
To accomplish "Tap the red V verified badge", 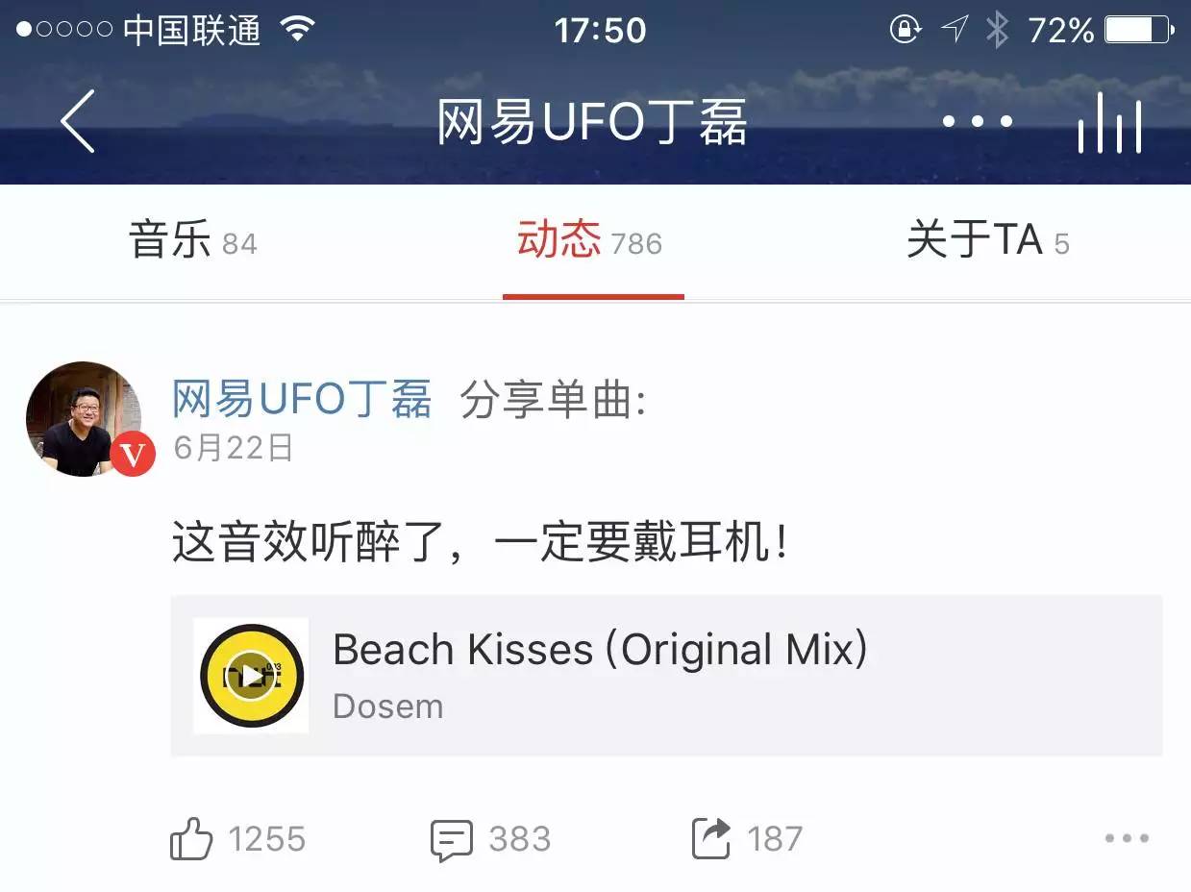I will click(133, 455).
